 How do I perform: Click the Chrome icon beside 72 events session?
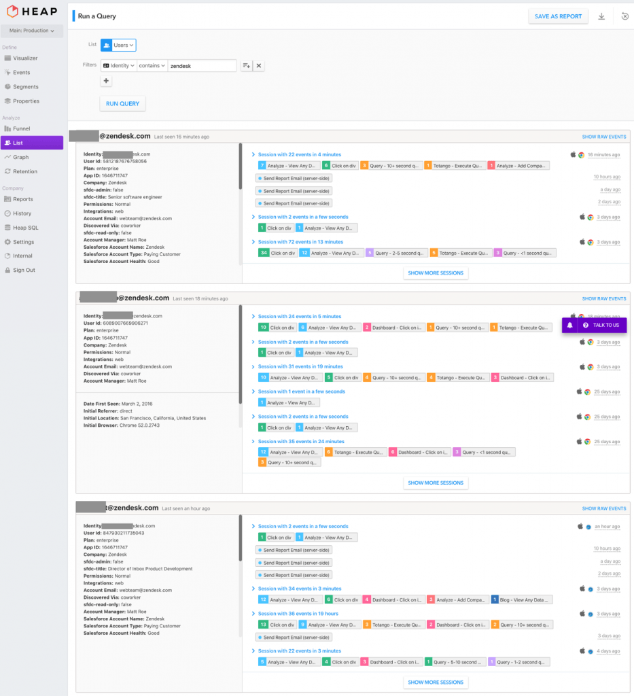click(591, 243)
